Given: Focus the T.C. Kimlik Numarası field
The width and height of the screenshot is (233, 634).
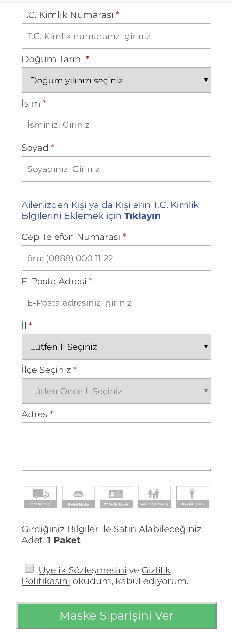Looking at the screenshot, I should point(116,36).
